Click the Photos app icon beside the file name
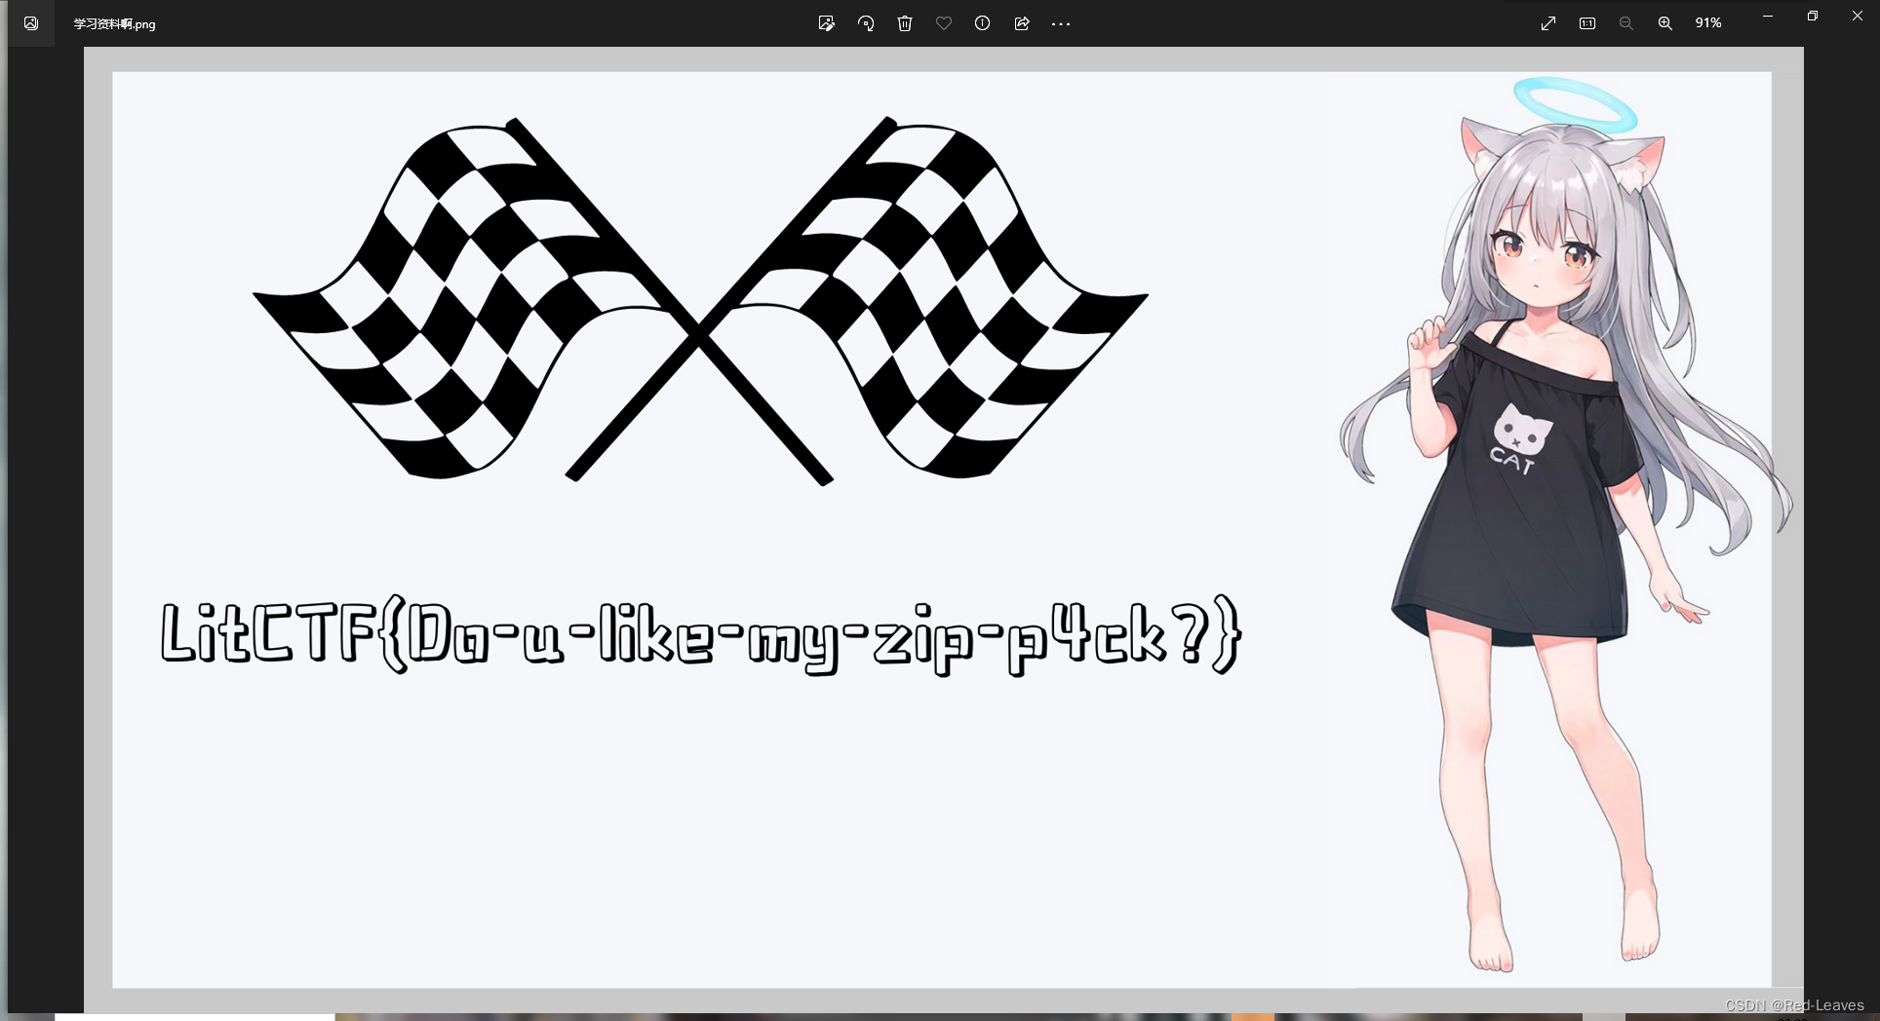Image resolution: width=1880 pixels, height=1021 pixels. (x=31, y=23)
